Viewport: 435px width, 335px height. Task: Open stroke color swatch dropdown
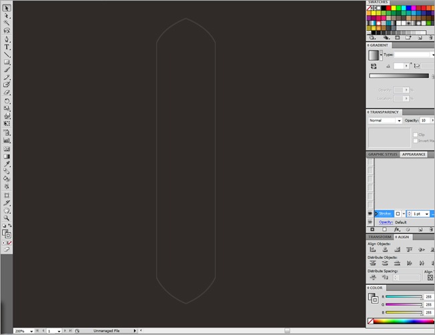pyautogui.click(x=404, y=214)
